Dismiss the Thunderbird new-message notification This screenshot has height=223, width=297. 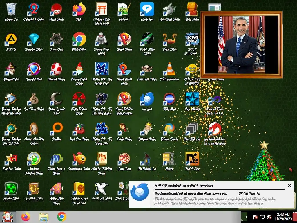pyautogui.click(x=289, y=186)
